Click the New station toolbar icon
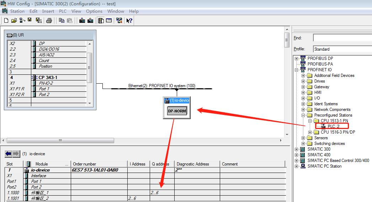The width and height of the screenshot is (372, 202). pyautogui.click(x=6, y=21)
